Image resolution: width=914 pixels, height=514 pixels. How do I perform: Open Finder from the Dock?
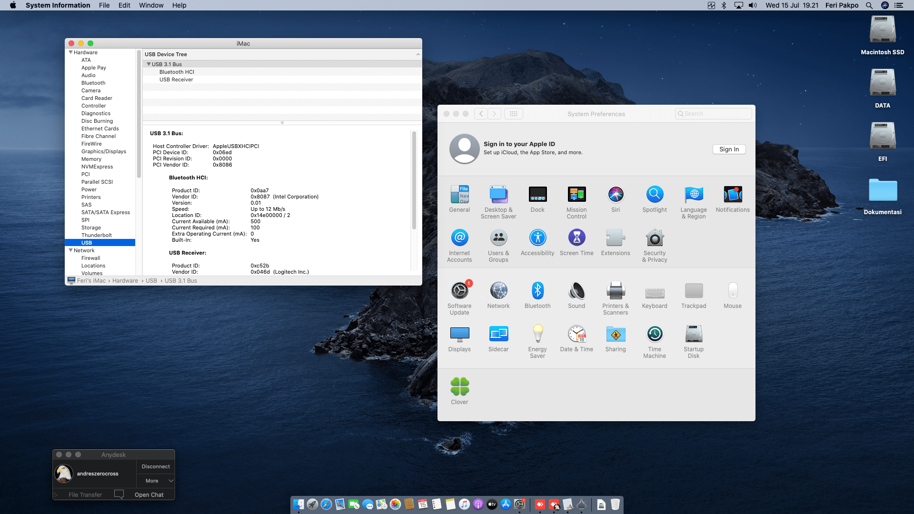pos(298,504)
